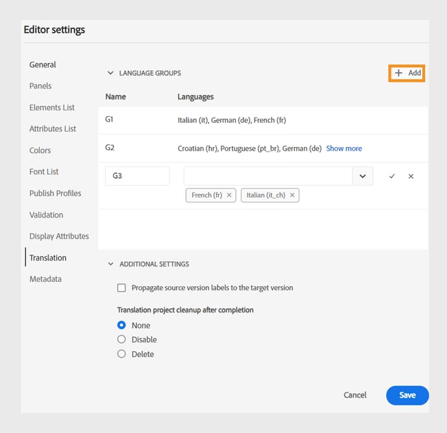This screenshot has width=447, height=433.
Task: Cancel the editor settings dialog
Action: pos(355,395)
